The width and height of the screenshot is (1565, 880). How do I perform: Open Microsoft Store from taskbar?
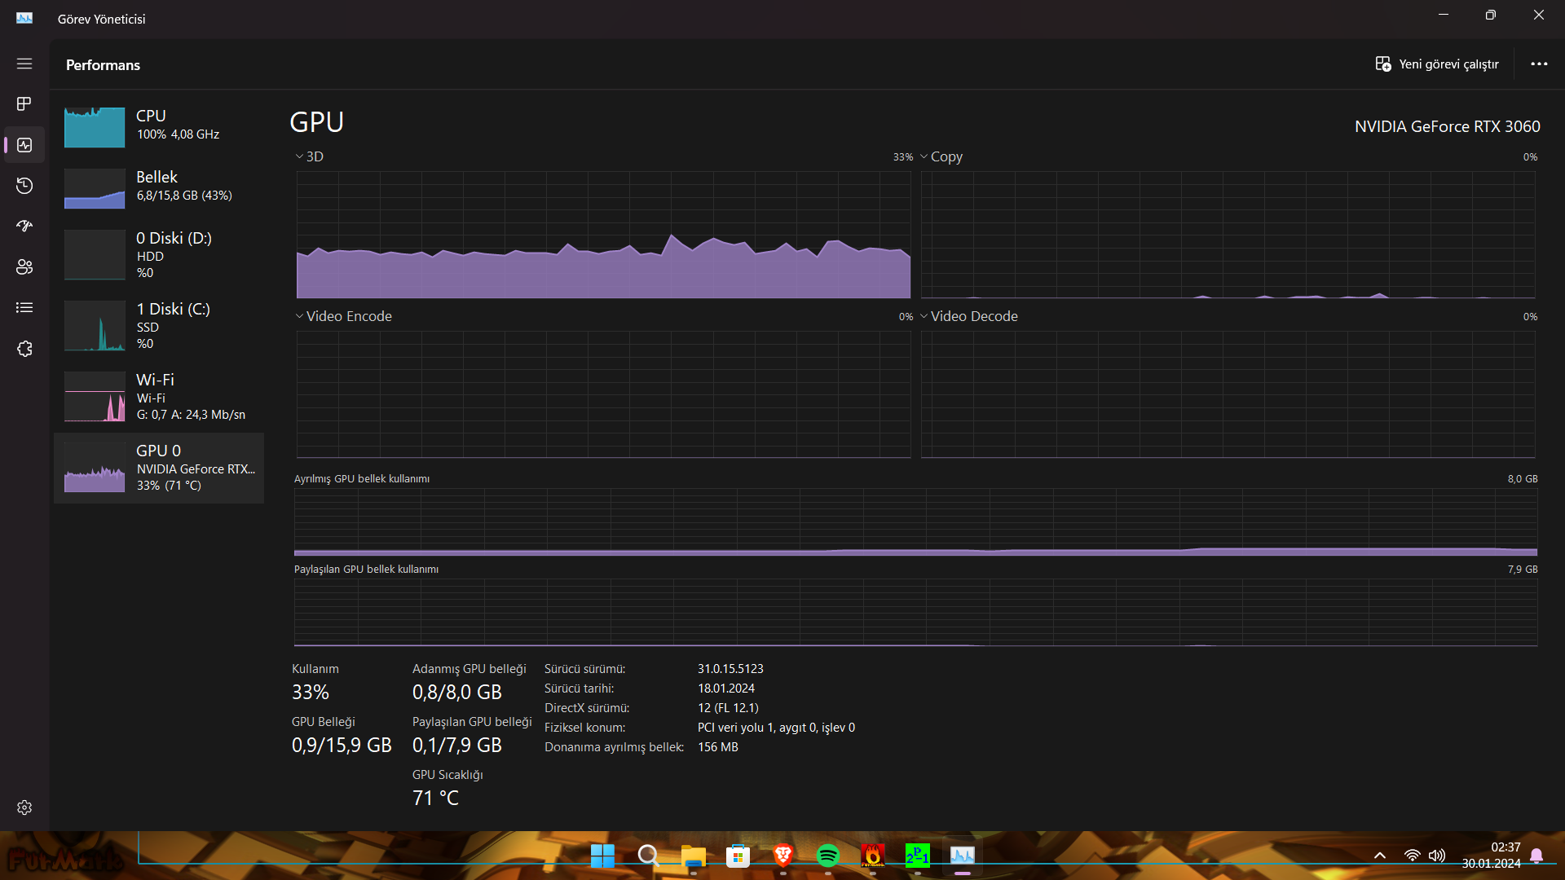click(738, 856)
